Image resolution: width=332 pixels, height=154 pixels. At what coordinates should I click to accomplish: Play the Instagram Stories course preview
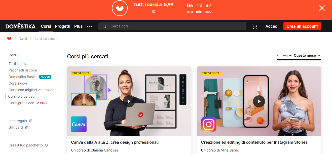259,101
